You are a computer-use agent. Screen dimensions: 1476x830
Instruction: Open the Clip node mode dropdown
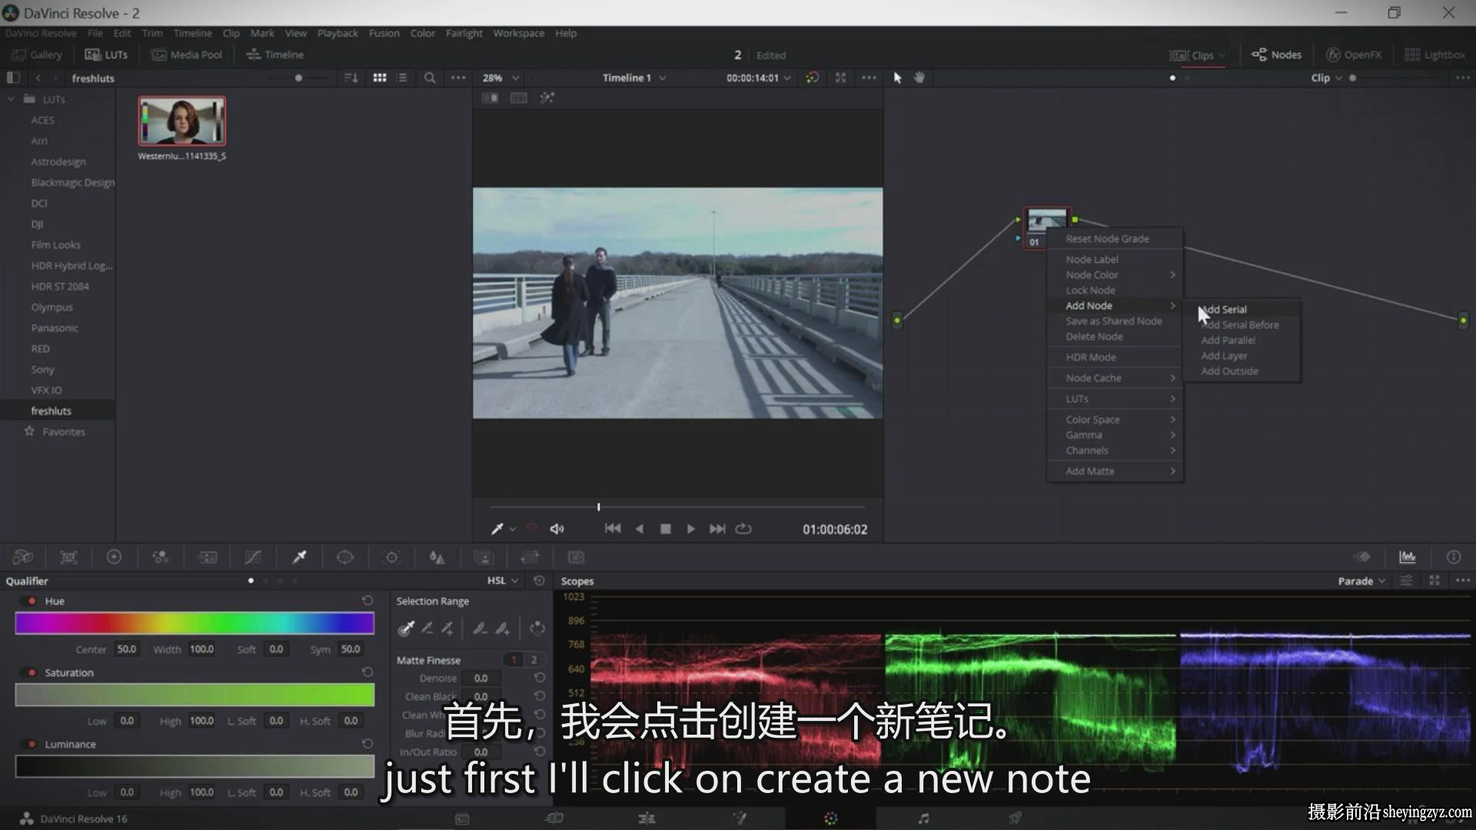(x=1327, y=78)
